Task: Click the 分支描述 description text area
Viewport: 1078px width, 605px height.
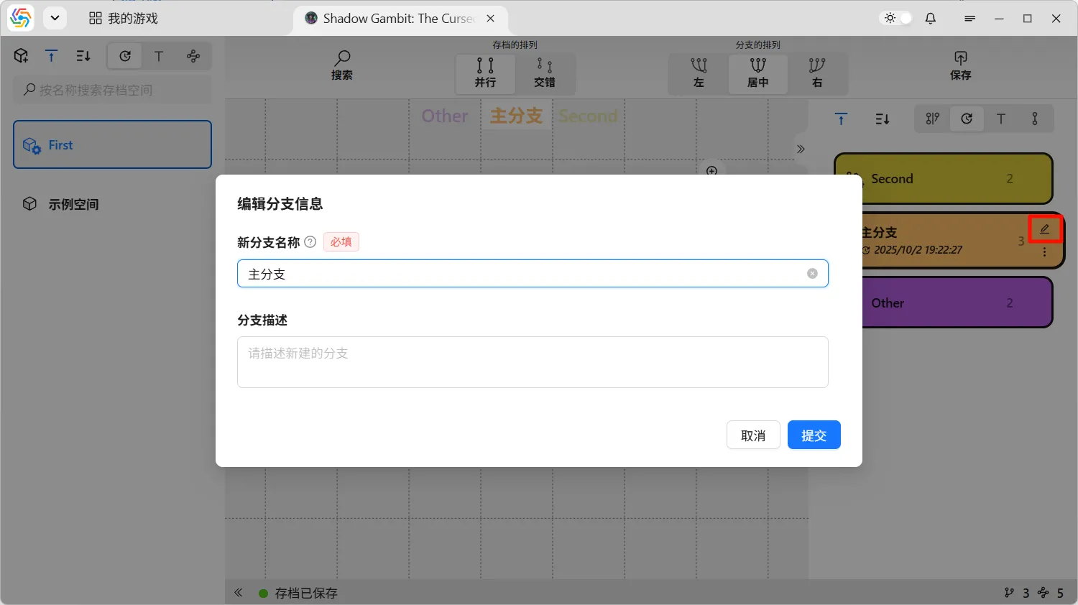Action: [533, 362]
